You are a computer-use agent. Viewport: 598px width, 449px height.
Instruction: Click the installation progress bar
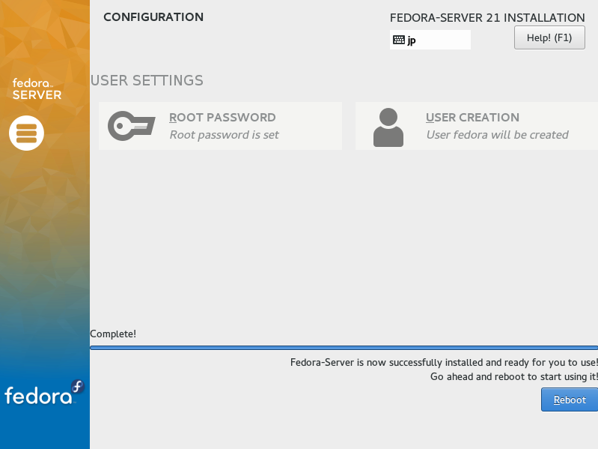click(x=344, y=348)
